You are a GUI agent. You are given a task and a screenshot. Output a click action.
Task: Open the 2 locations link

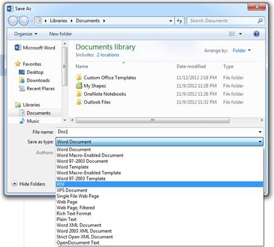click(x=108, y=55)
